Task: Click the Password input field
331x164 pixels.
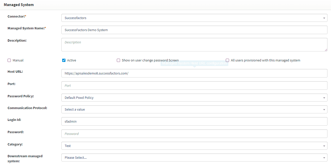Action: click(194, 134)
